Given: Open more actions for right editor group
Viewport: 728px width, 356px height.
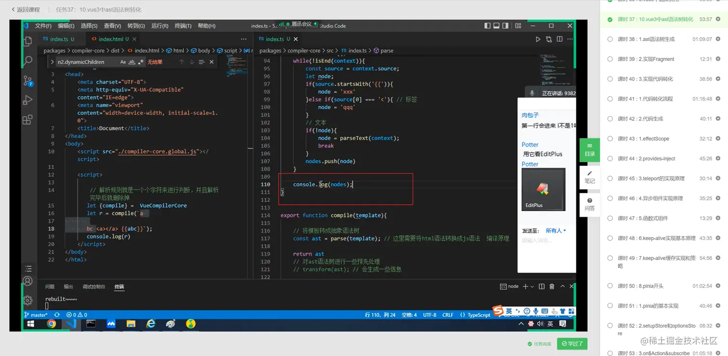Looking at the screenshot, I should (570, 39).
